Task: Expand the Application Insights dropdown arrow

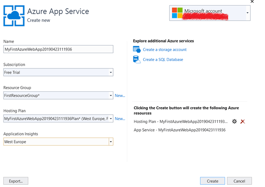Action: coord(111,142)
